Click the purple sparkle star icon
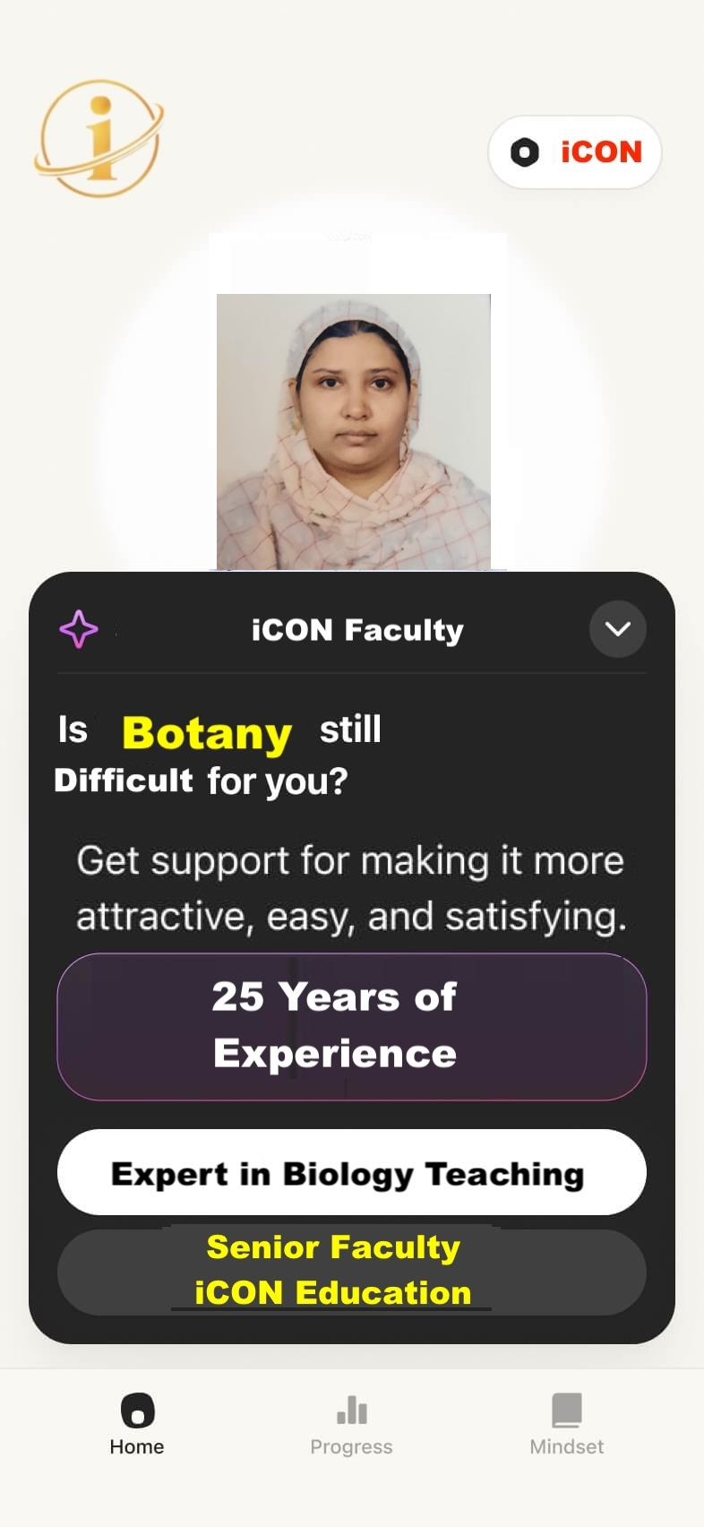This screenshot has width=704, height=1527. [79, 629]
